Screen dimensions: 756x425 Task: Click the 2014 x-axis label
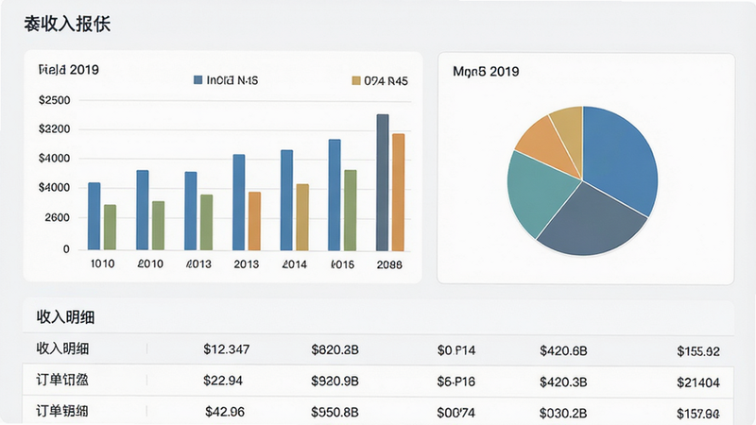point(294,264)
